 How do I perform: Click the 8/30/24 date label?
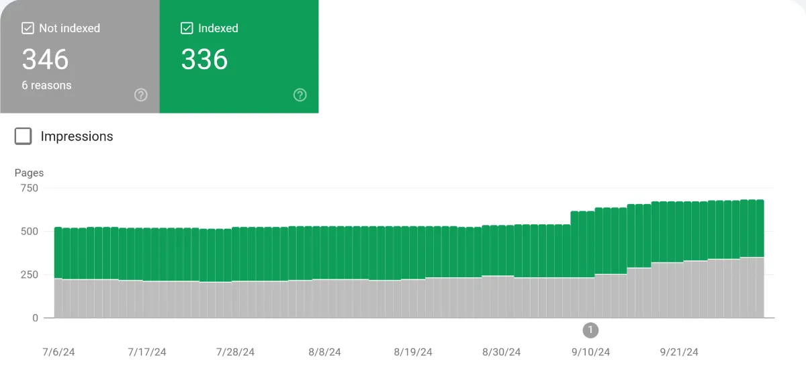[501, 352]
